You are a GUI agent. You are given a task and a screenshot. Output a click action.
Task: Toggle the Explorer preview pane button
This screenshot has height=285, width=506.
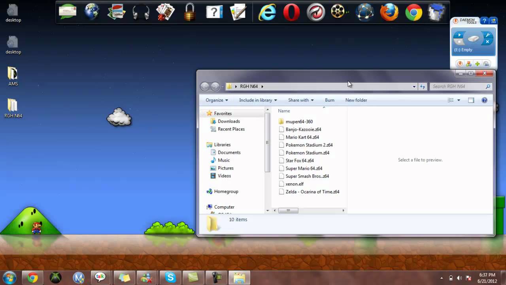coord(471,100)
